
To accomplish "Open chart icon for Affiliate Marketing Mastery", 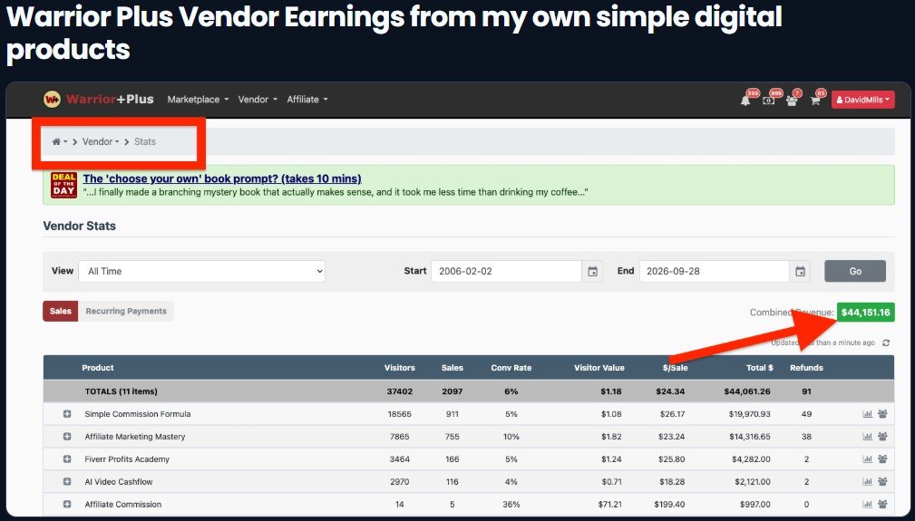I will coord(867,437).
